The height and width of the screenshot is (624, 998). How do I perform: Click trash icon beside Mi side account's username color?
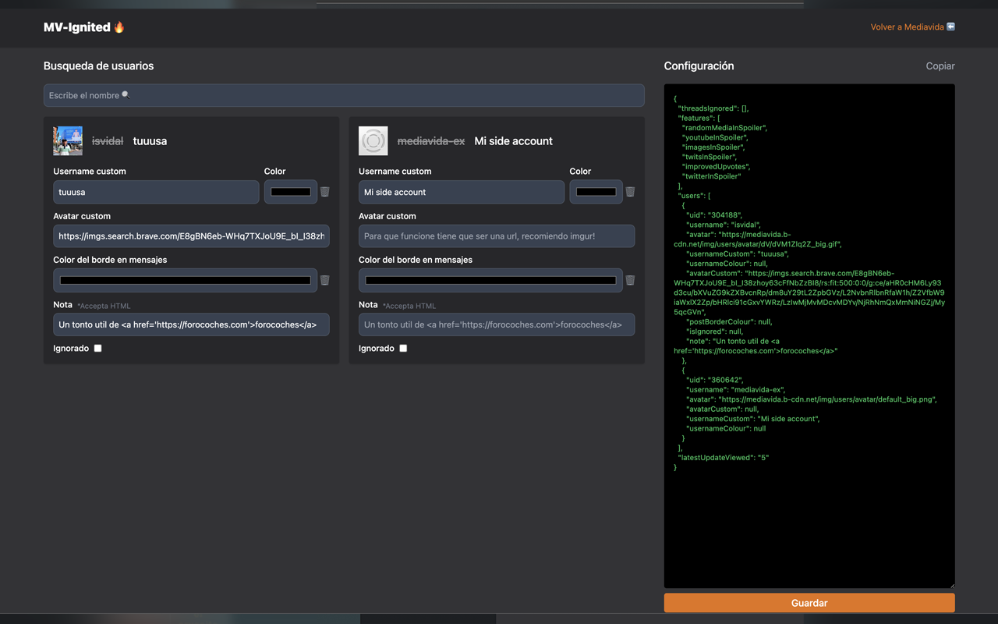(630, 192)
